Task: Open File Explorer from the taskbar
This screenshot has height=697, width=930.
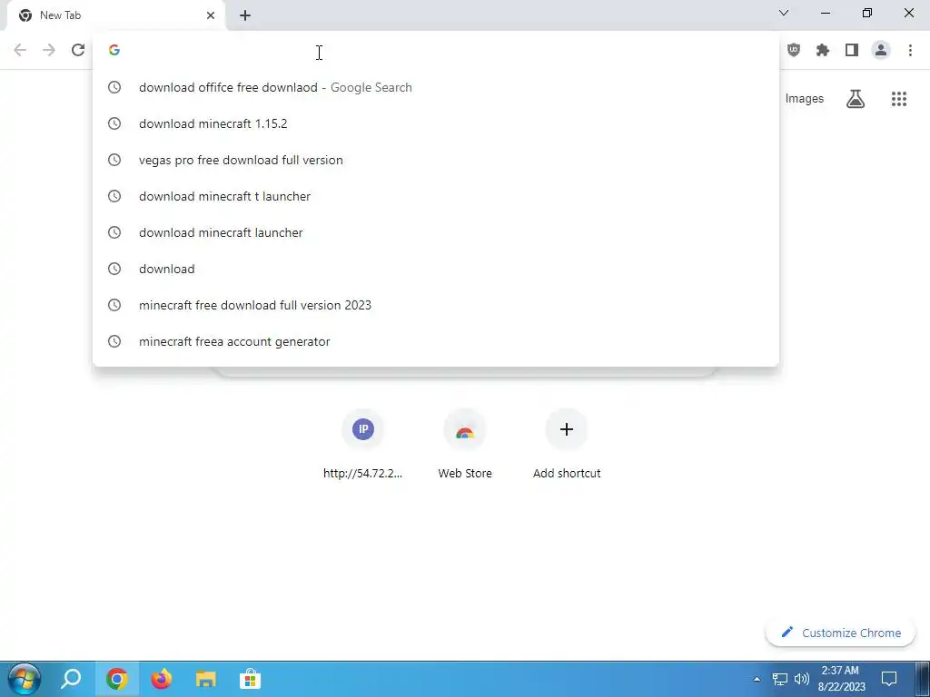Action: [x=206, y=679]
